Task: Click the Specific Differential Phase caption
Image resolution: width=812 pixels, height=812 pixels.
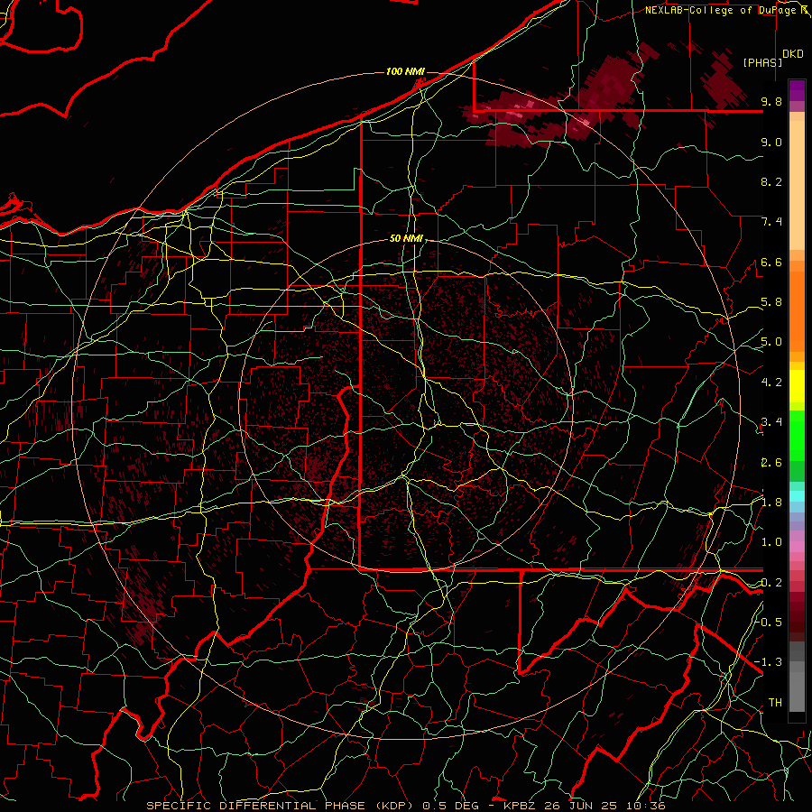Action: [x=406, y=806]
